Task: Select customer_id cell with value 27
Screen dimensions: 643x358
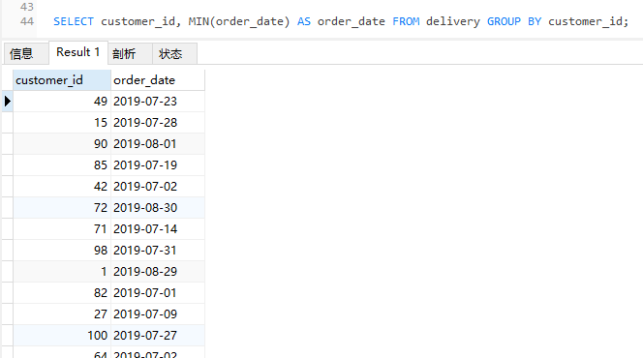Action: pyautogui.click(x=62, y=314)
